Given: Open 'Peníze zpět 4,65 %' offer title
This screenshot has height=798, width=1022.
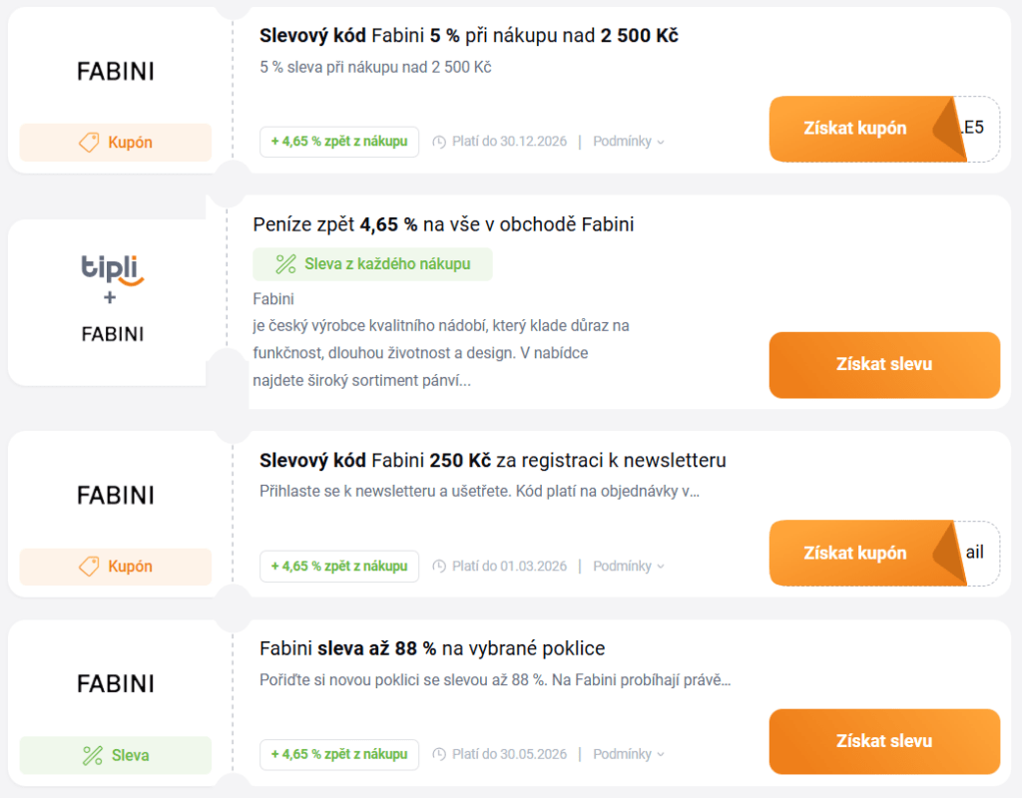Looking at the screenshot, I should click(x=443, y=224).
